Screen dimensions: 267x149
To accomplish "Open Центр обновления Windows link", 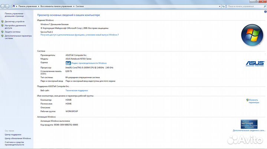I will [18, 138].
